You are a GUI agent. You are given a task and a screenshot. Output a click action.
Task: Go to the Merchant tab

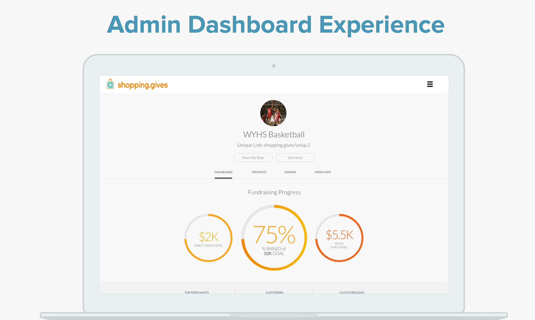pyautogui.click(x=323, y=172)
